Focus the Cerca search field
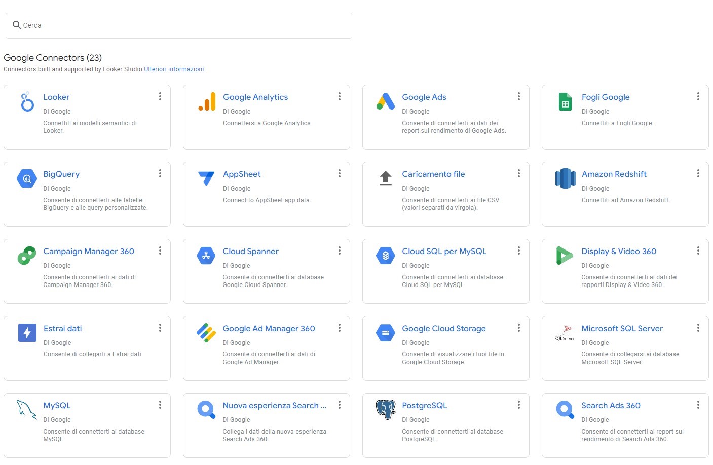The width and height of the screenshot is (713, 465). [179, 25]
